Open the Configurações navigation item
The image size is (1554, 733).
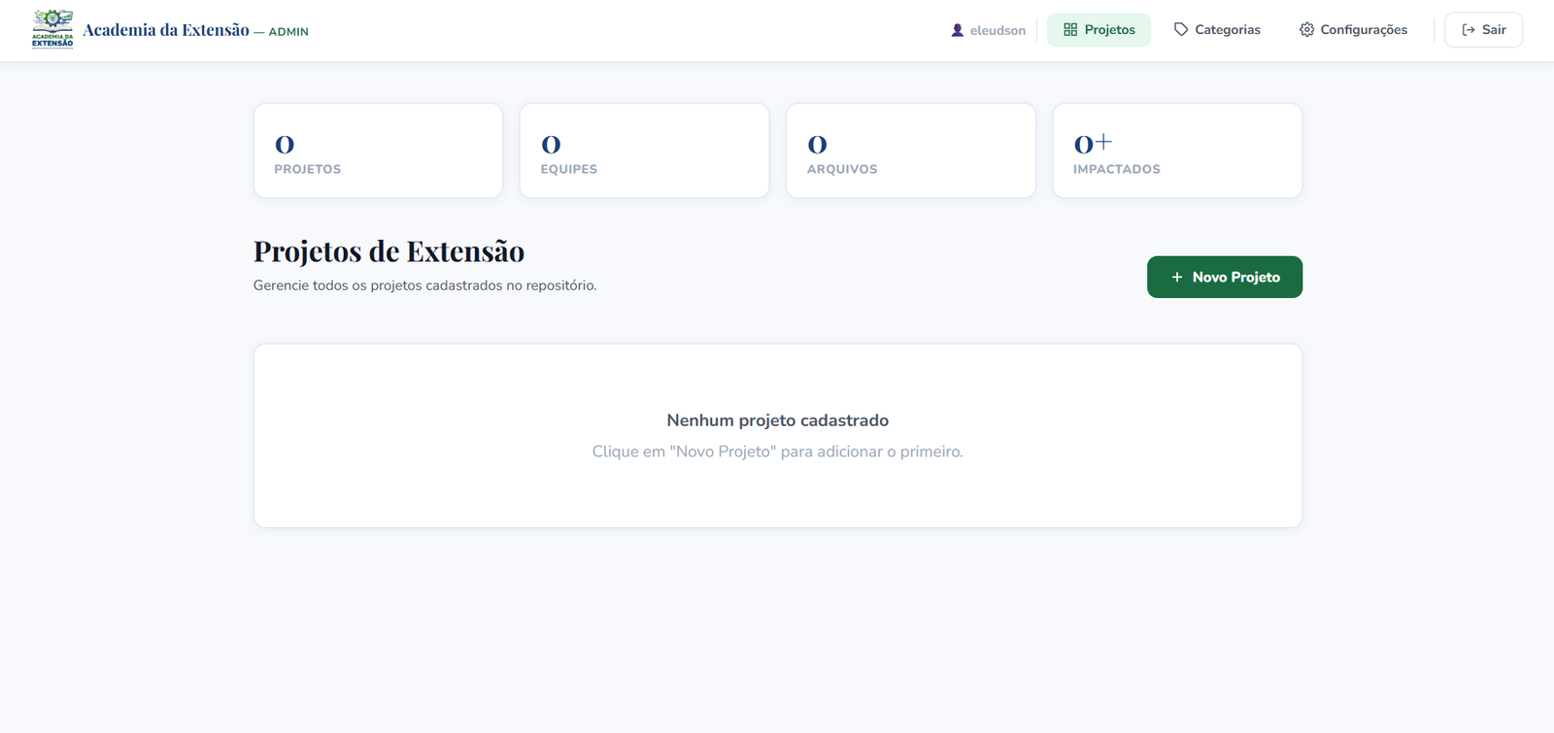(x=1353, y=30)
